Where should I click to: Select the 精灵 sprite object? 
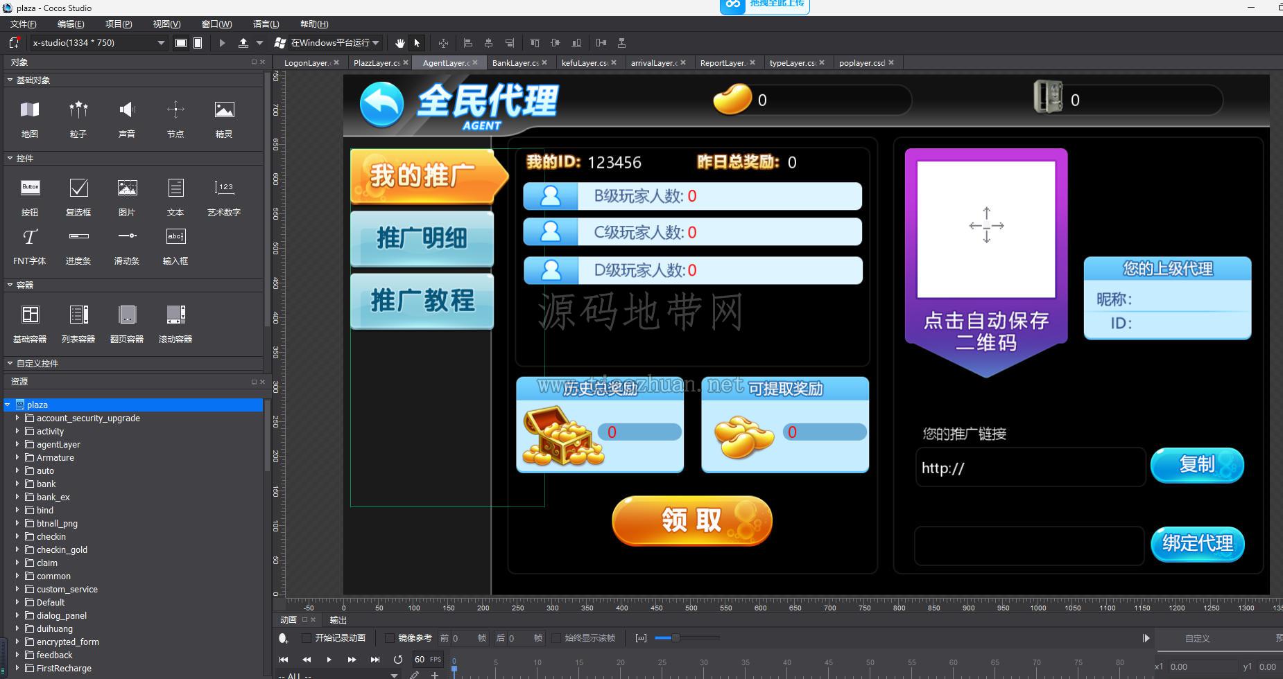coord(224,109)
